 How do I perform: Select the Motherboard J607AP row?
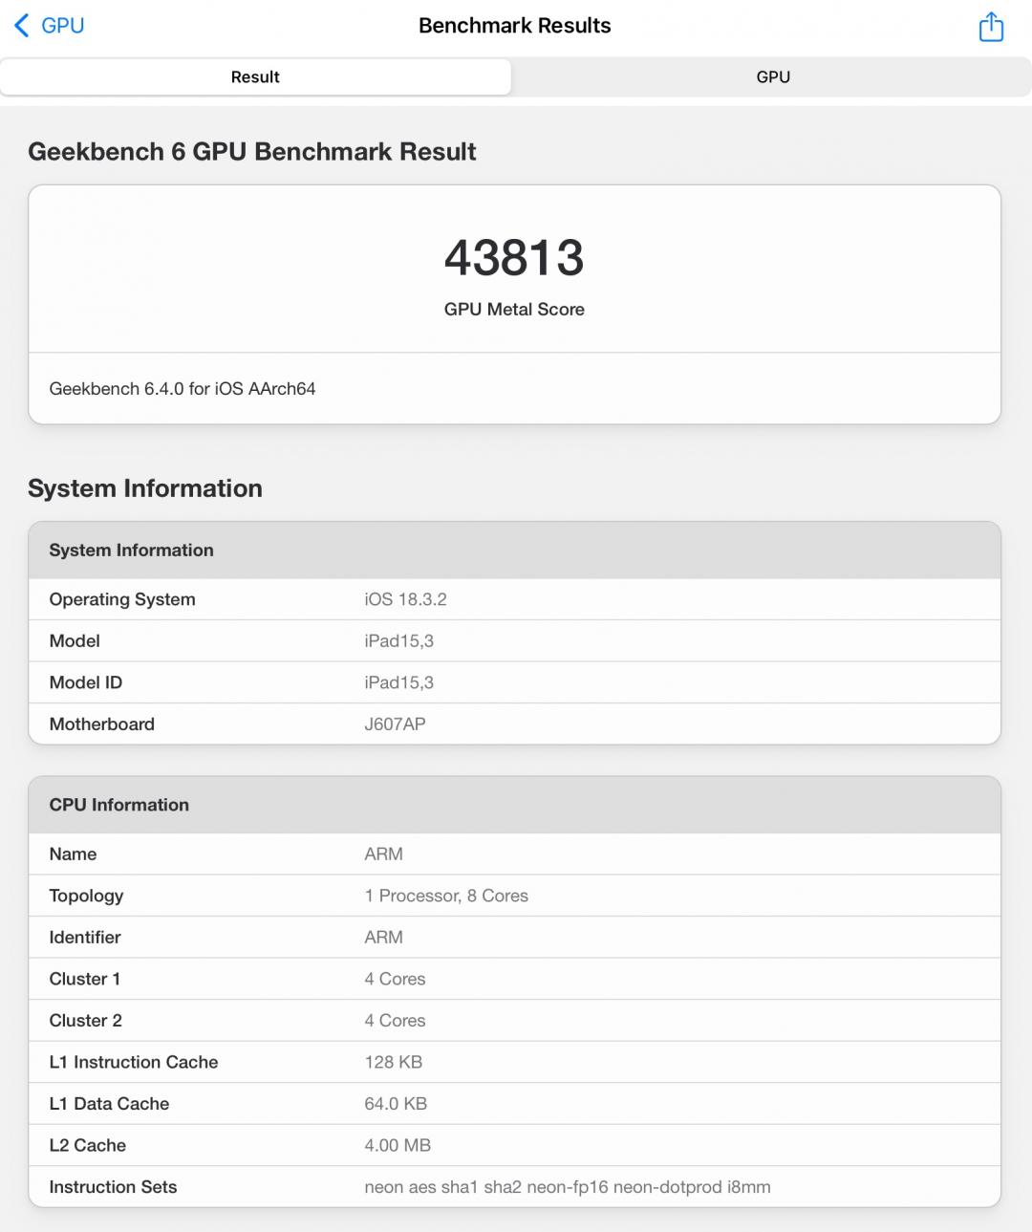[x=514, y=724]
